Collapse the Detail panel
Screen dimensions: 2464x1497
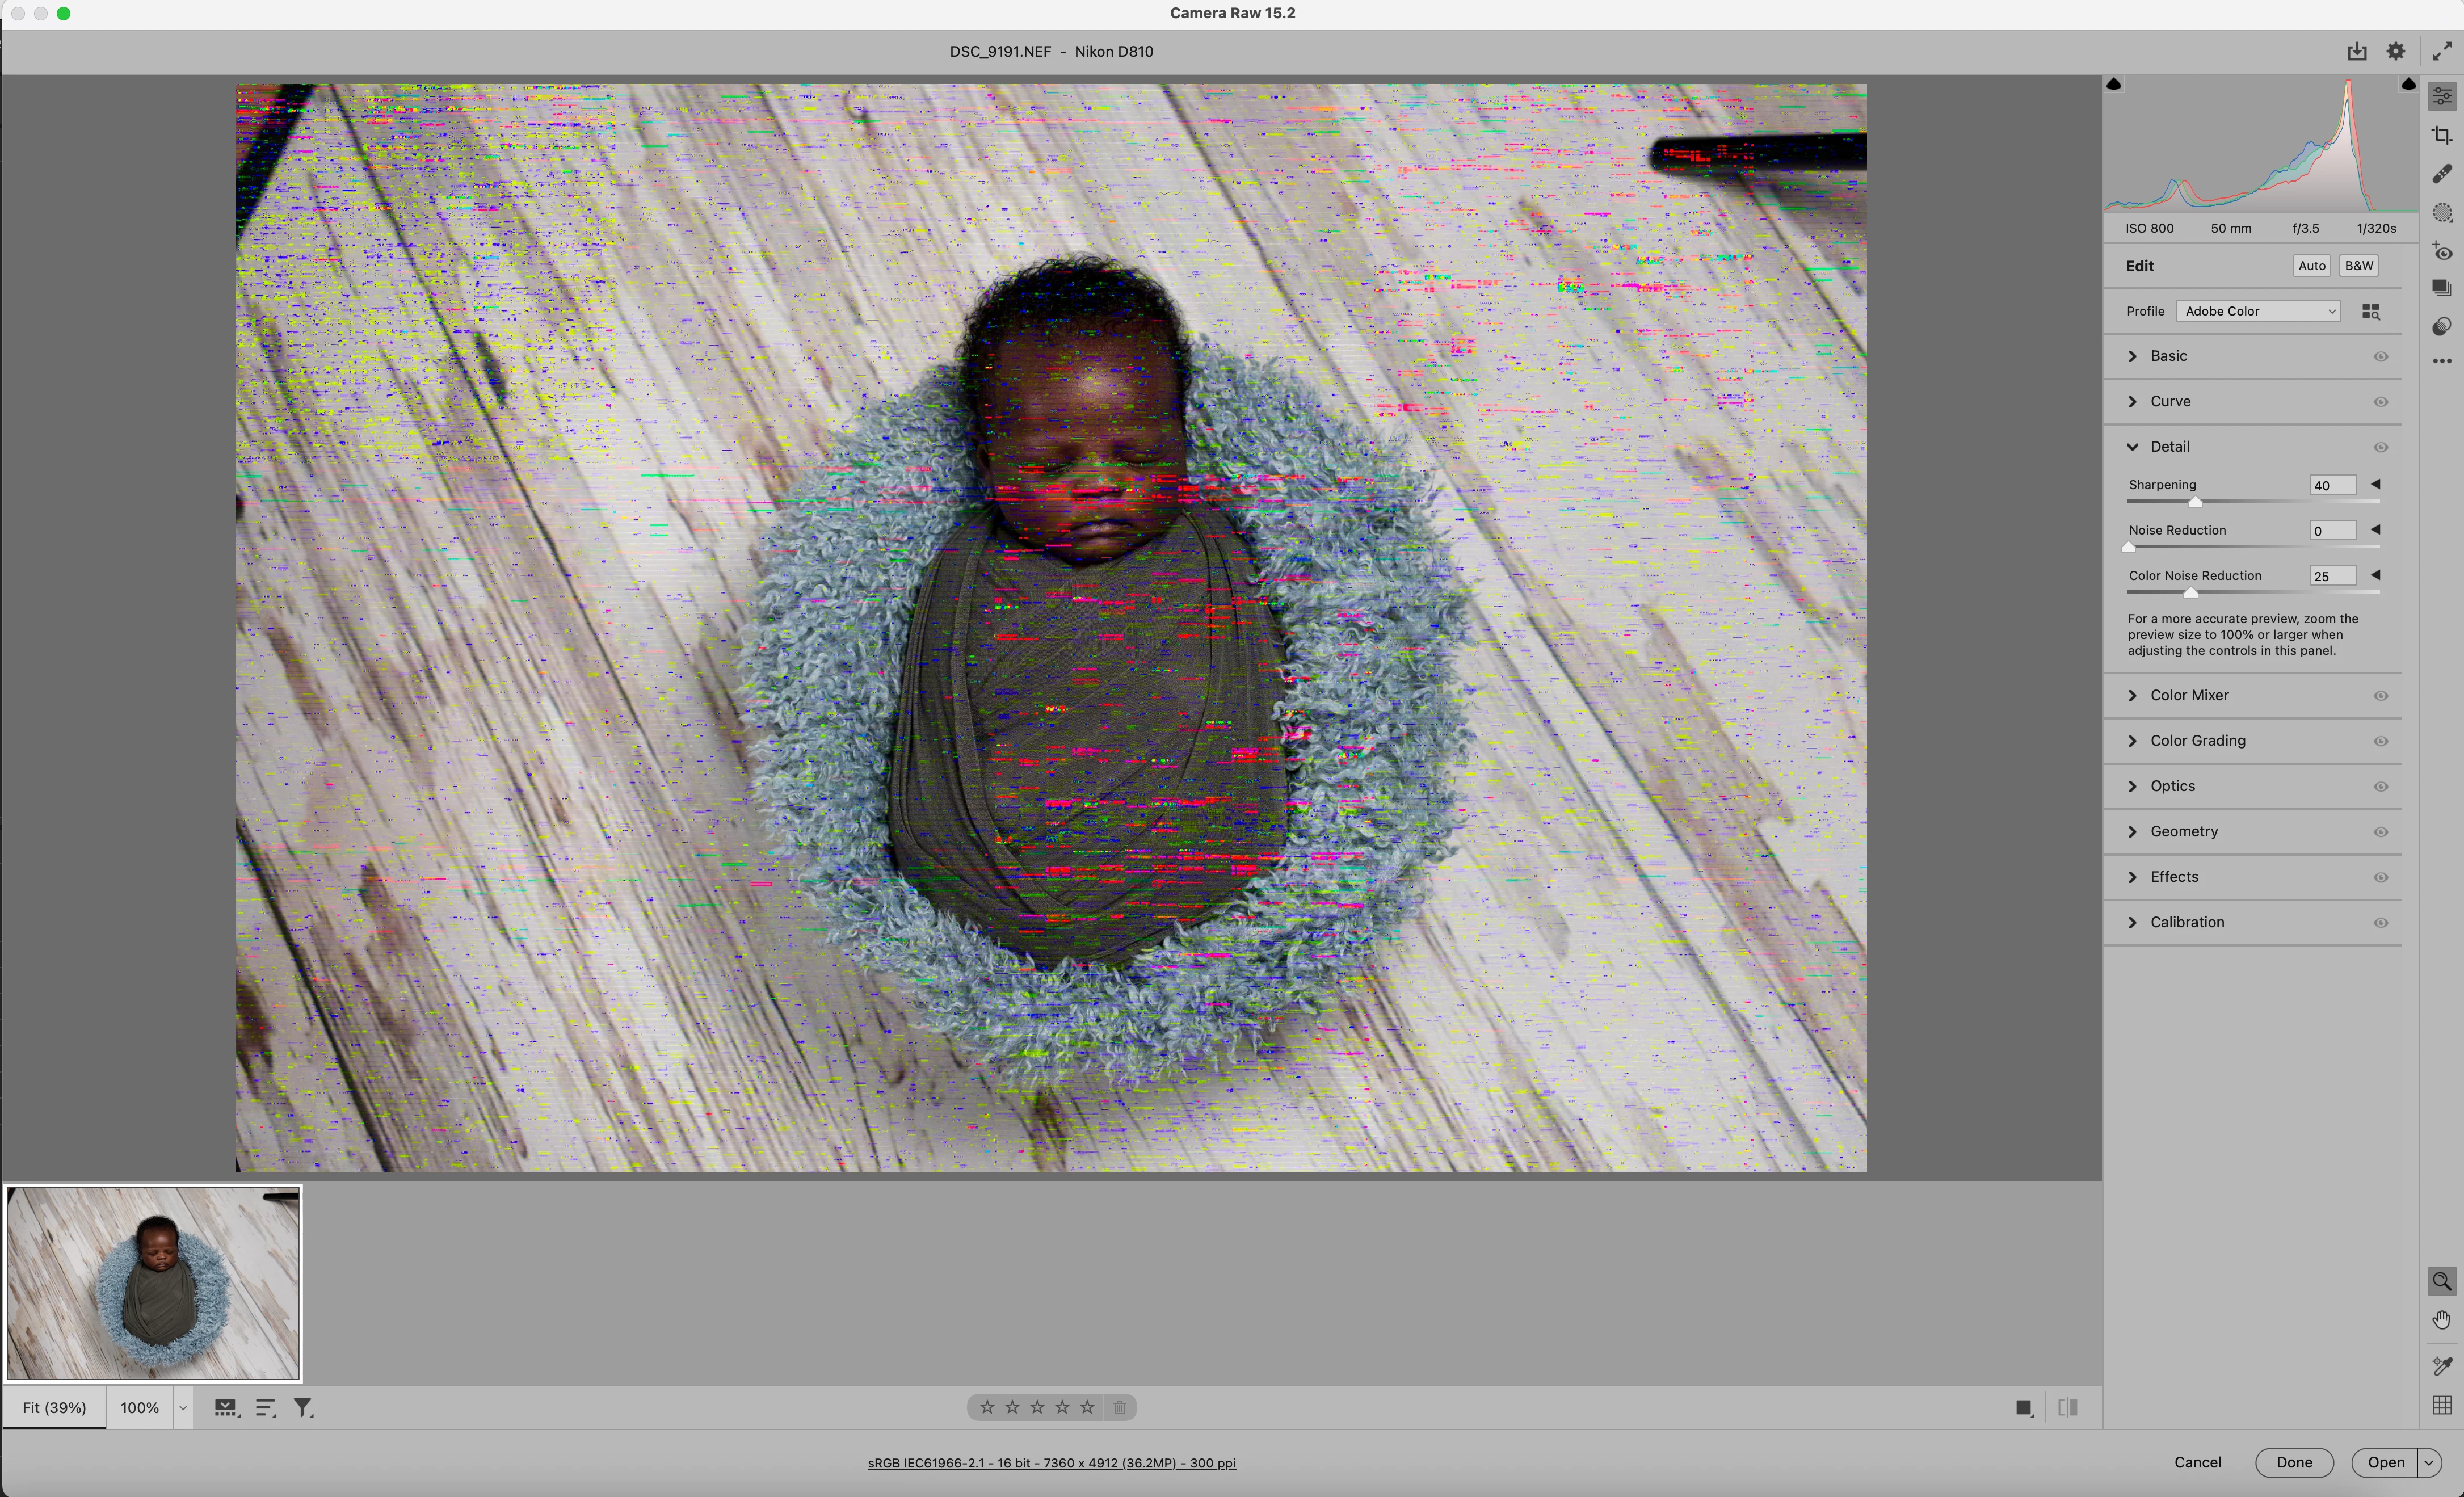pos(2133,447)
